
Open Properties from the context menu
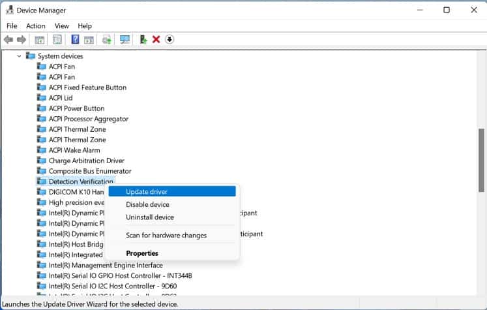point(172,253)
